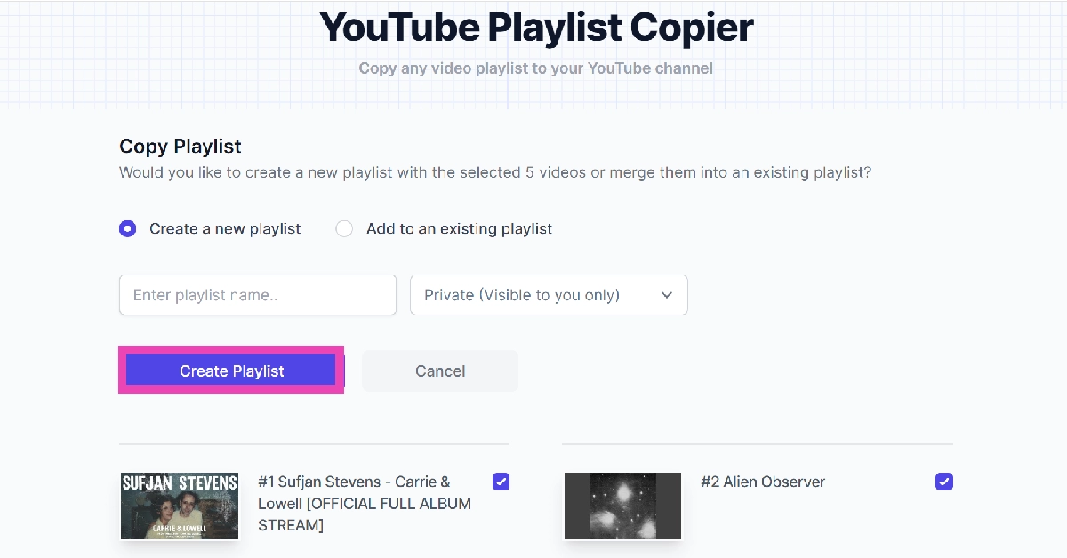Click the Alien Observer video thumbnail
Image resolution: width=1067 pixels, height=558 pixels.
pos(622,506)
